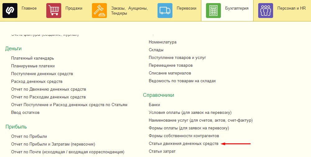Click the Справочники group heading
Viewport: 311px width, 157px height.
pyautogui.click(x=158, y=95)
